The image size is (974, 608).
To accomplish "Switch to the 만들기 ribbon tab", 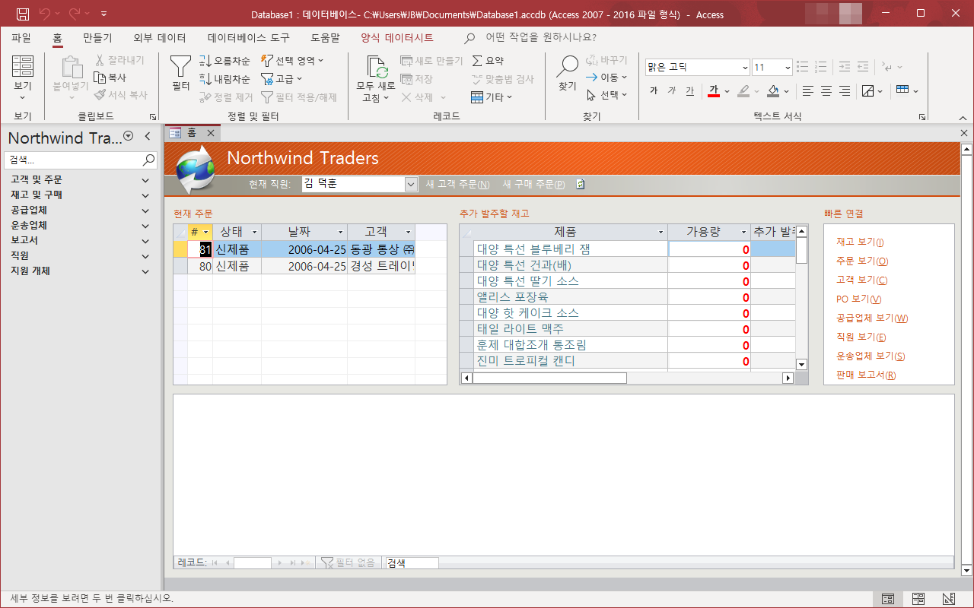I will pyautogui.click(x=97, y=37).
